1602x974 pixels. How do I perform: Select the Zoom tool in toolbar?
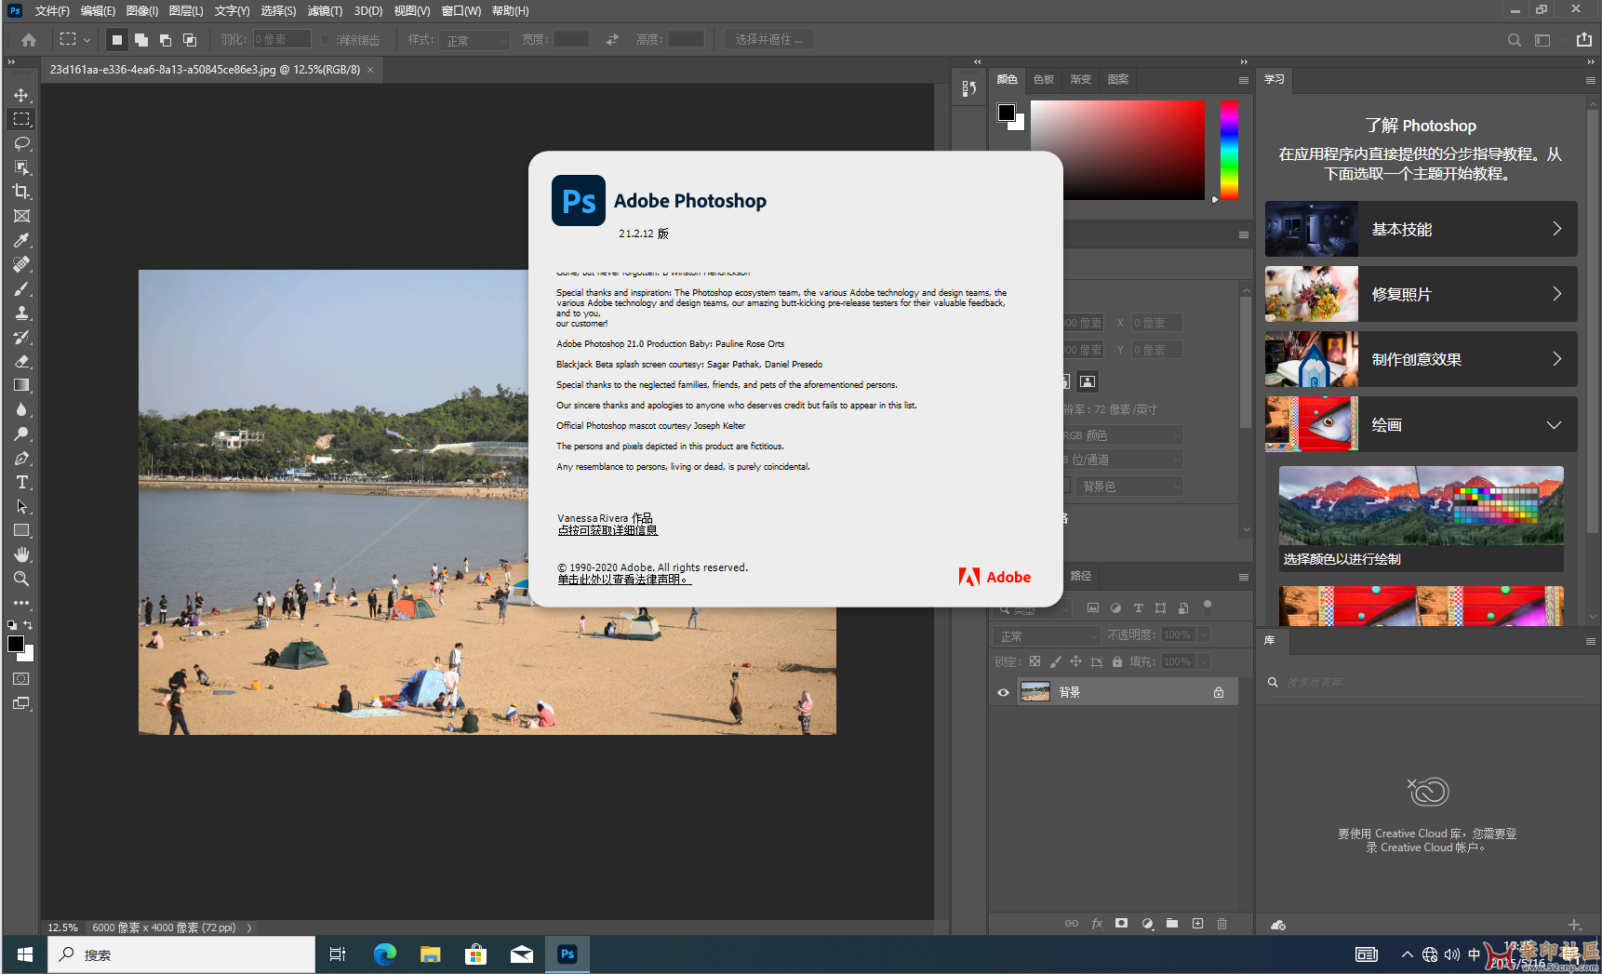tap(21, 579)
